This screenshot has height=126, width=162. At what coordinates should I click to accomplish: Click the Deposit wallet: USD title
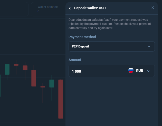[x=90, y=8]
